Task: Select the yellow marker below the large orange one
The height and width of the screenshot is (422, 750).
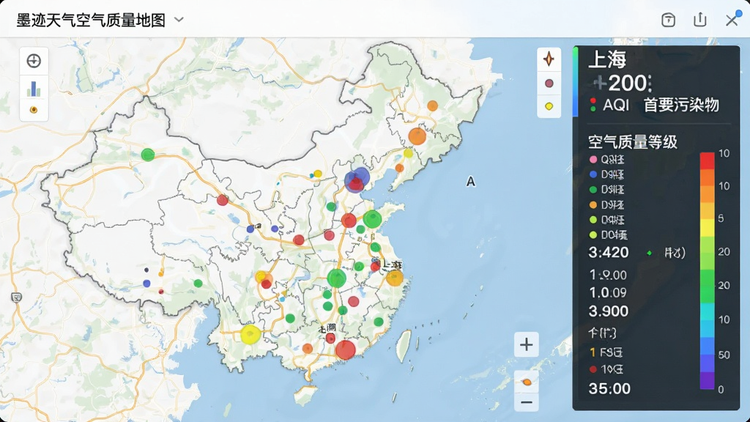Action: pos(408,153)
